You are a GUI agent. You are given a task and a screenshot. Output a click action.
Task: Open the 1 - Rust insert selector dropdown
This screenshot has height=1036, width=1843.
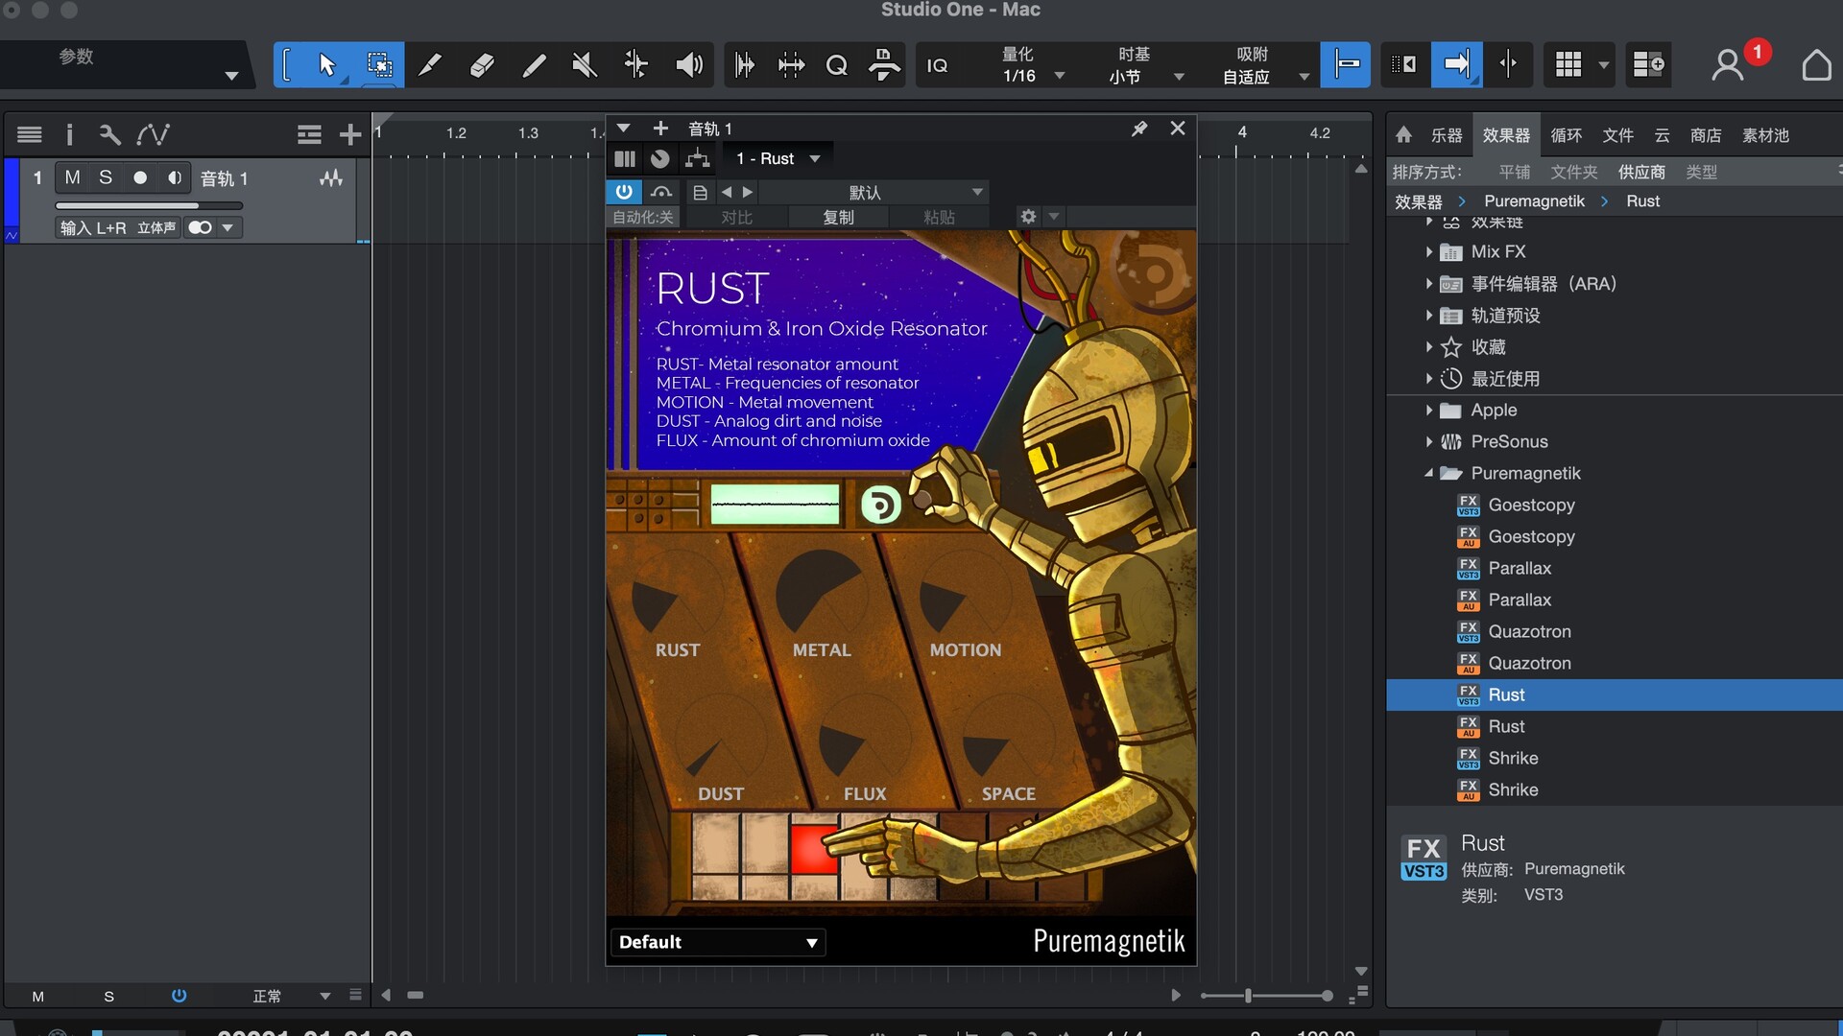[778, 158]
